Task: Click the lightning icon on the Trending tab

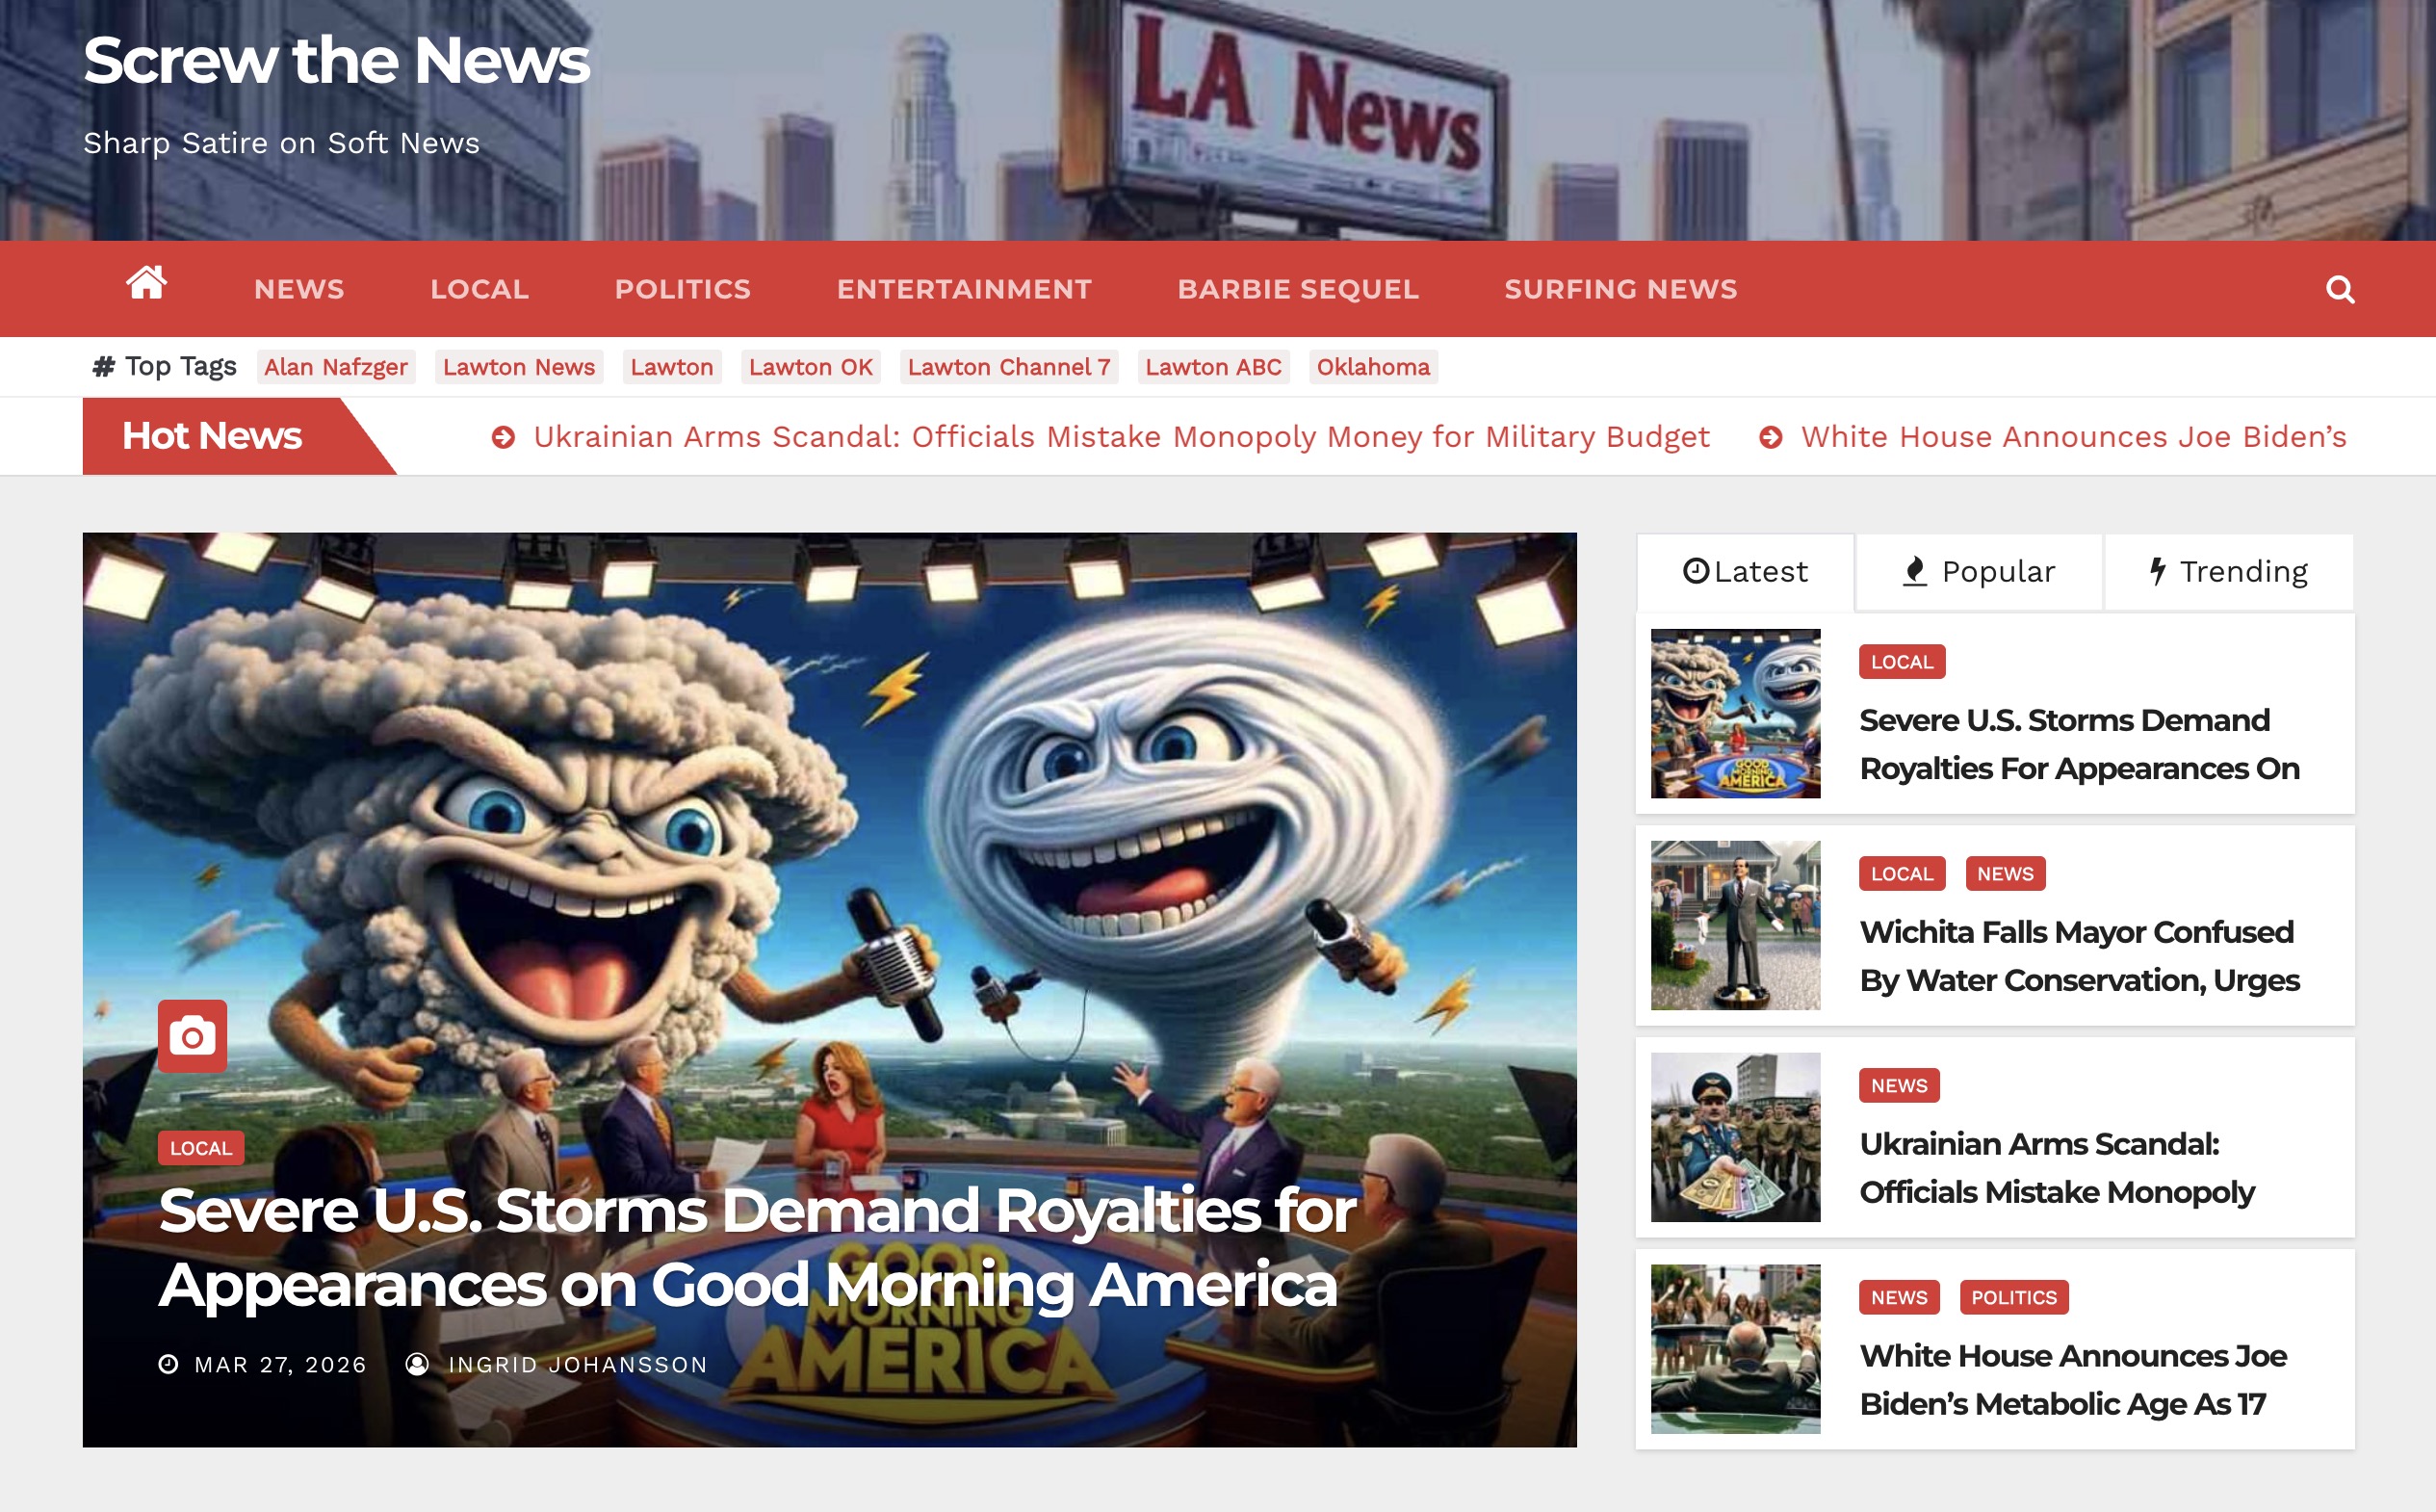Action: click(2157, 570)
